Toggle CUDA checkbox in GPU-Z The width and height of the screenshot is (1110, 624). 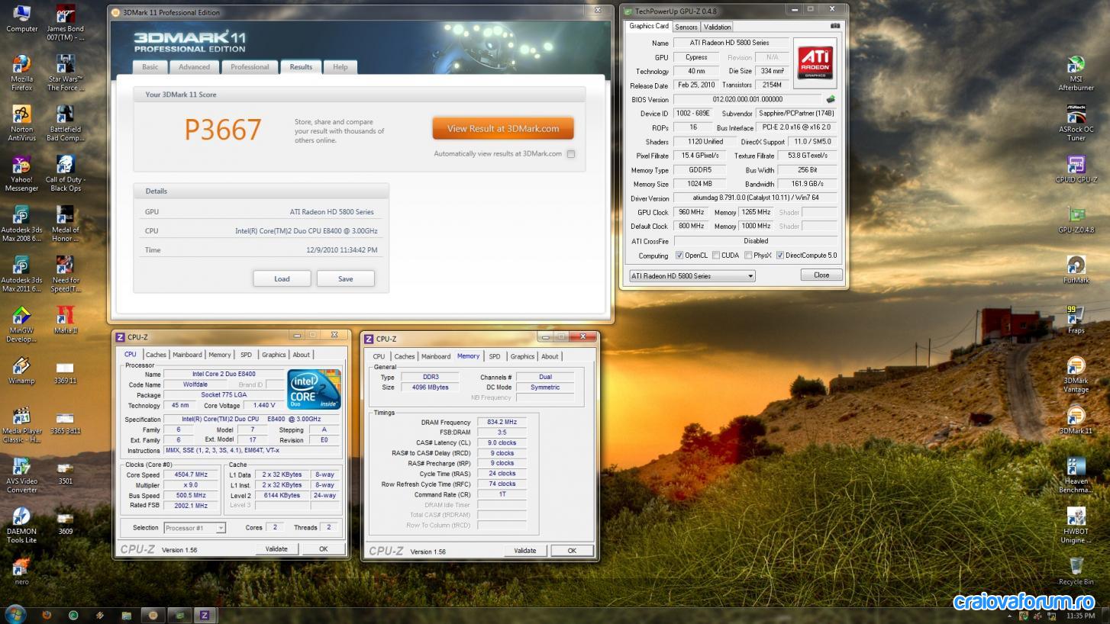[x=715, y=256]
